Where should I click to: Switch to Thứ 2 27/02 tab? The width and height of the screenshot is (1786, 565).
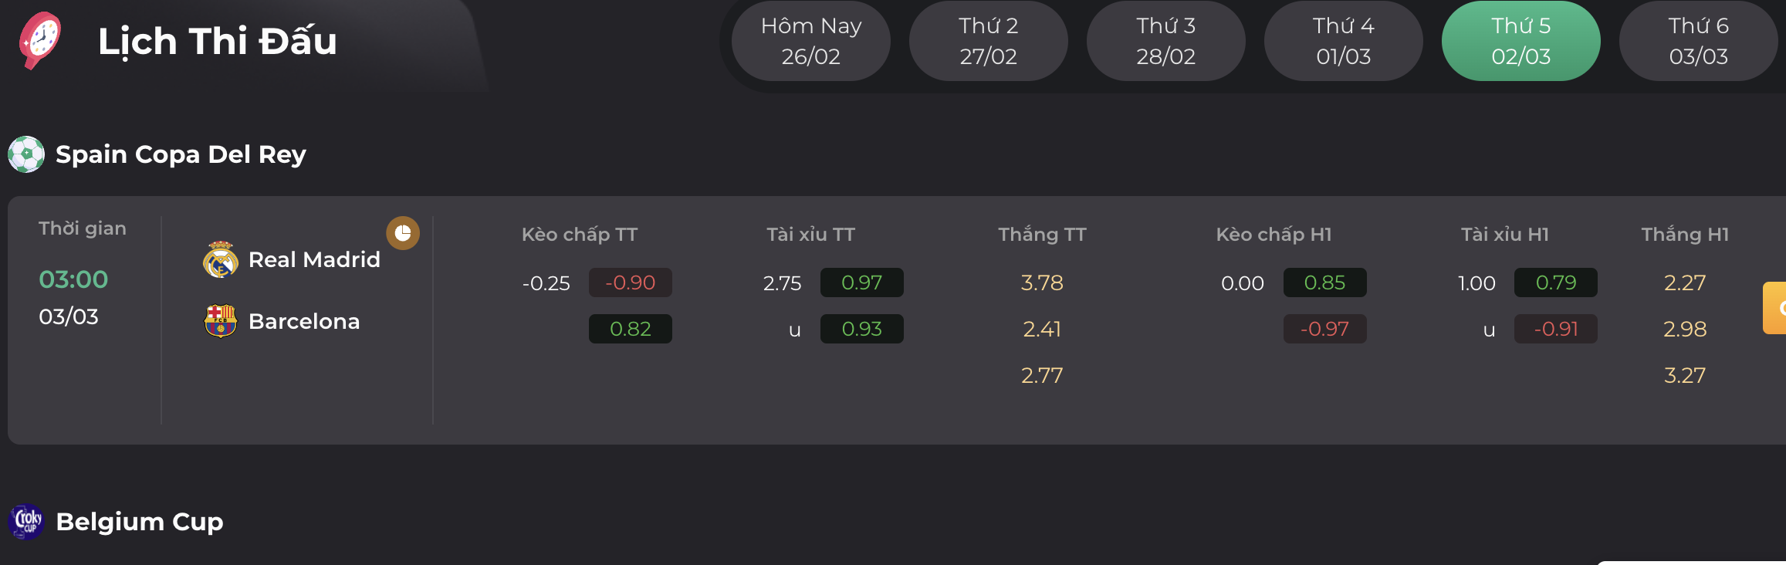pos(988,41)
